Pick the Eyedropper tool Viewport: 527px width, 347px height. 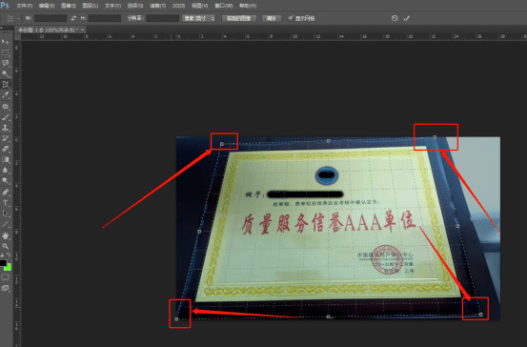point(5,95)
